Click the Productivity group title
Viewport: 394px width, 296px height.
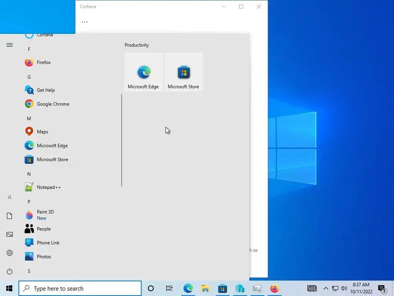137,45
